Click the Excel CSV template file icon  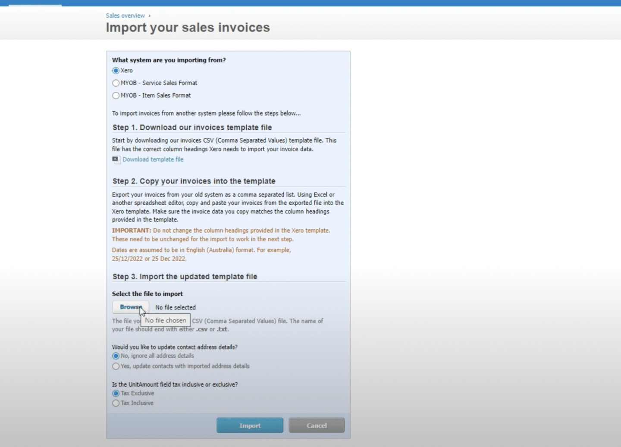[116, 159]
